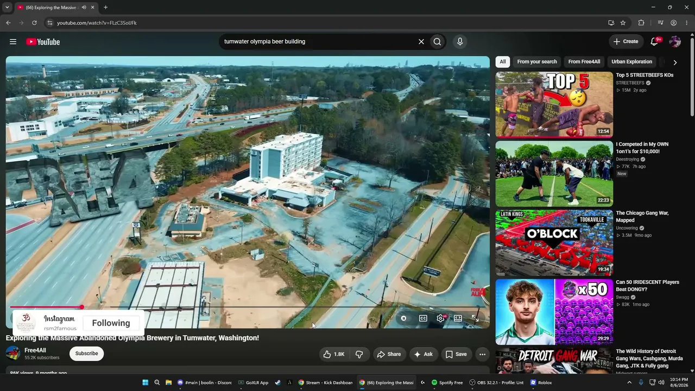Open the system volume icon
Image resolution: width=695 pixels, height=391 pixels.
click(661, 382)
